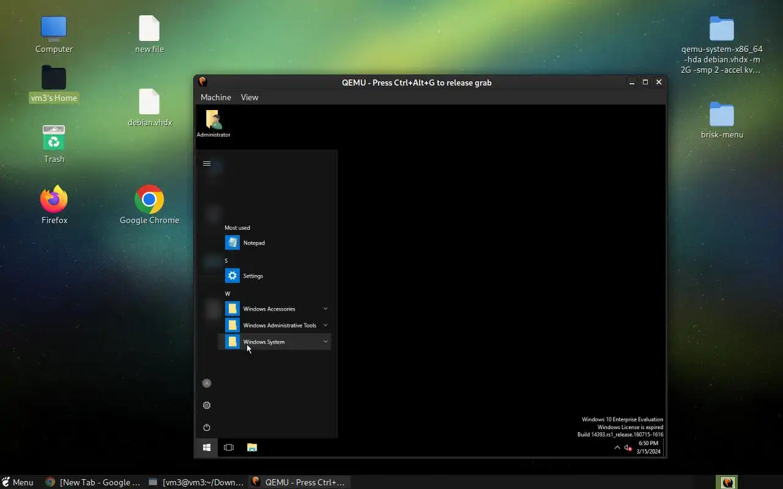Click the muted volume icon in the Windows tray

tap(628, 447)
